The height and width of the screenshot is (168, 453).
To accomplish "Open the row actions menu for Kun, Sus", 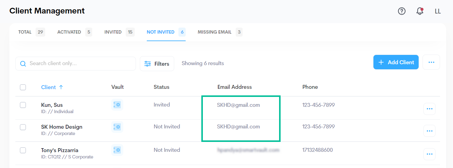I will 429,109.
